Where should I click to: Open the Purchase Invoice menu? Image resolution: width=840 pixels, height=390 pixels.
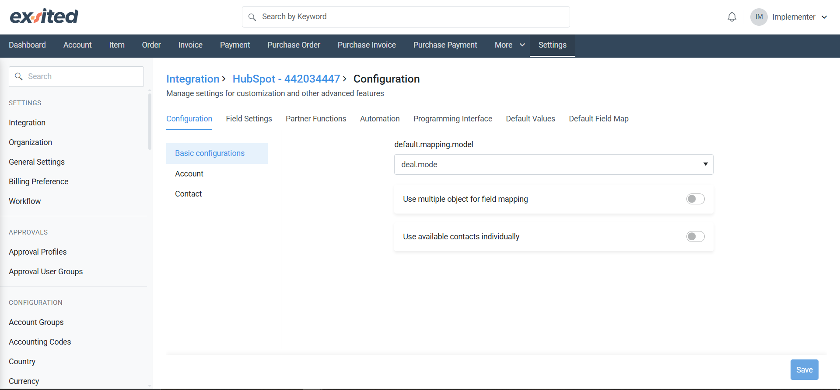pos(367,45)
